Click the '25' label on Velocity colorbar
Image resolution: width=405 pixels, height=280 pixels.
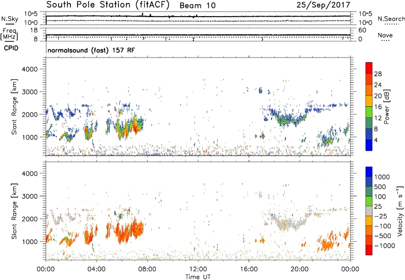point(378,206)
